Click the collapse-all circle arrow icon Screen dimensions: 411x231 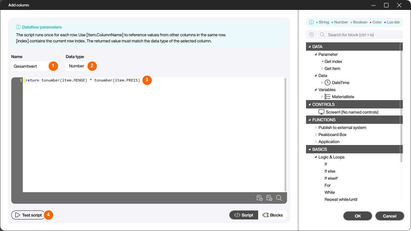[x=311, y=35]
